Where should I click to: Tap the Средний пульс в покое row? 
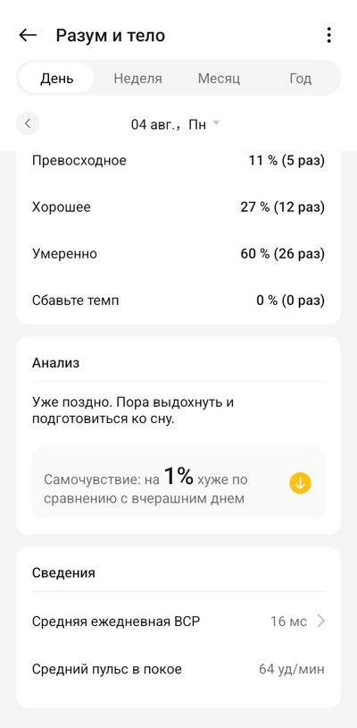click(178, 670)
